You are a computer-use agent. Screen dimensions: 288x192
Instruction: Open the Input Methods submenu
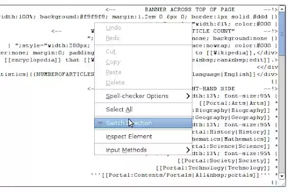(x=143, y=150)
